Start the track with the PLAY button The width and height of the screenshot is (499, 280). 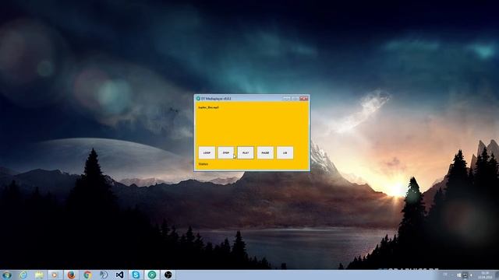(246, 152)
